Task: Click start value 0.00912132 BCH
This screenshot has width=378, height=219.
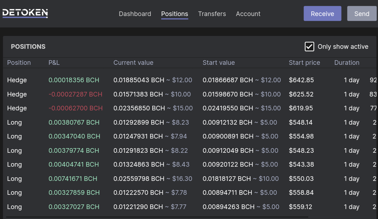Action: 228,122
